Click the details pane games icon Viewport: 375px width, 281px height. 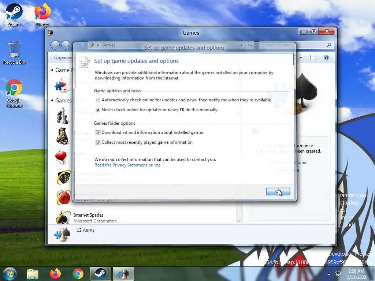tap(62, 235)
